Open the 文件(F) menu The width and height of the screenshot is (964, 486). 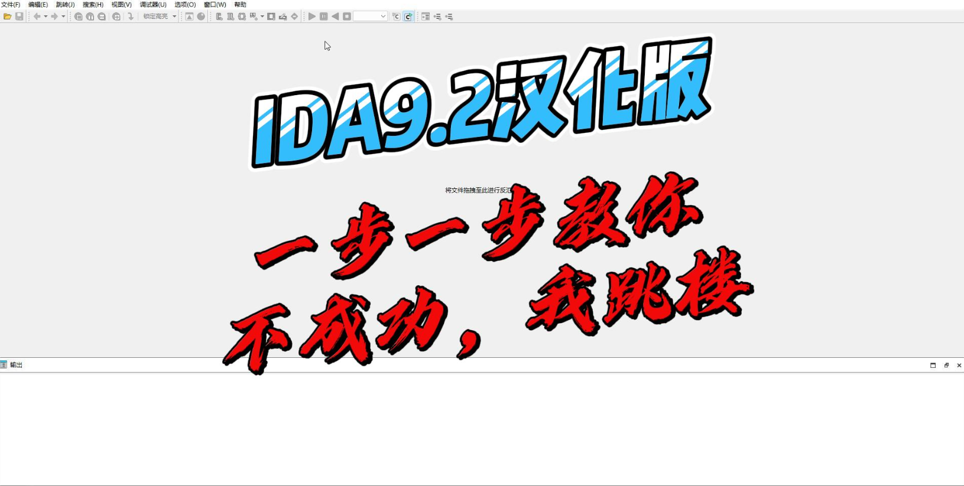pyautogui.click(x=11, y=5)
